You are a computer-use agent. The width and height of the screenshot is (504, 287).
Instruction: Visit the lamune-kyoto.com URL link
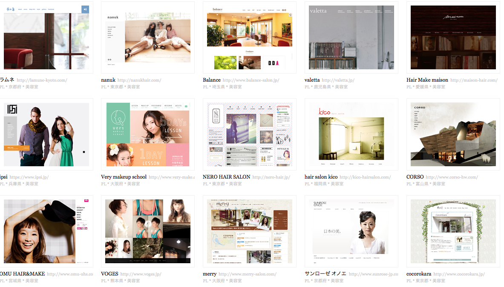coord(42,80)
